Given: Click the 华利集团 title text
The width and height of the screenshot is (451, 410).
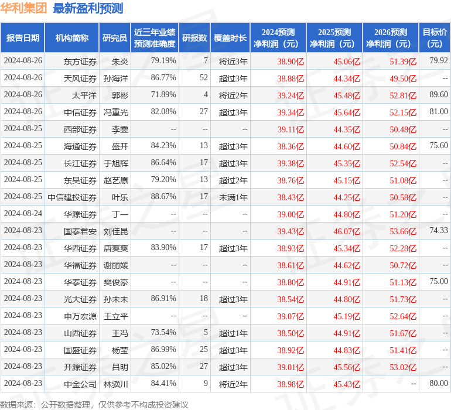Looking at the screenshot, I should point(23,8).
